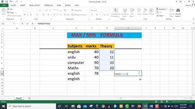Select the cell containing 33
The height and width of the screenshot is (109, 195).
click(107, 63)
